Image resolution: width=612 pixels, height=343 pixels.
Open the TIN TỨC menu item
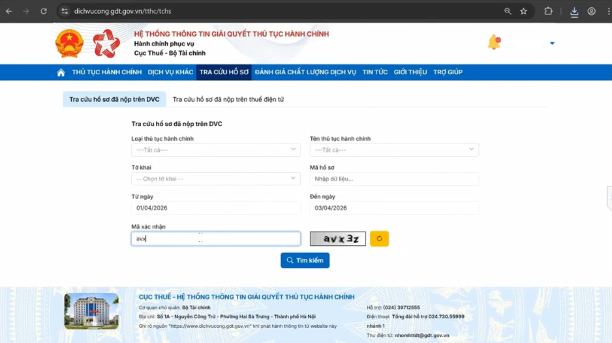(375, 72)
